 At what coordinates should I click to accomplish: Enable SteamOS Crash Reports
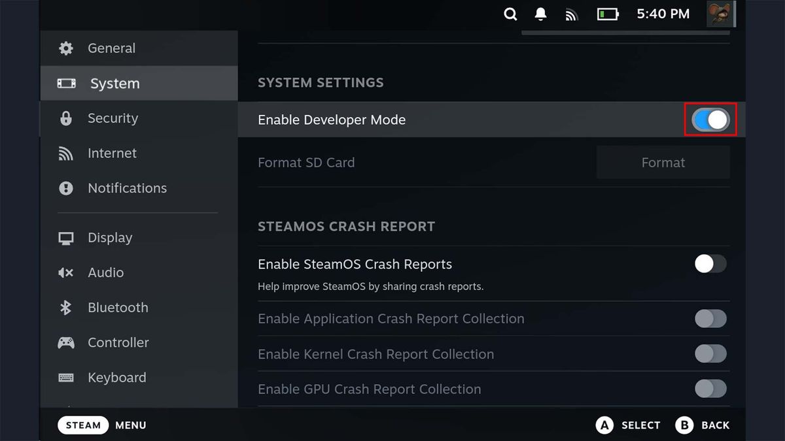710,264
